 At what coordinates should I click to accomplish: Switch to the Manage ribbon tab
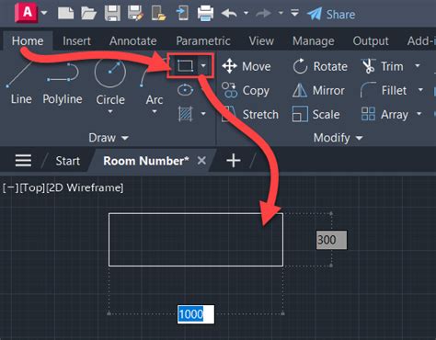[314, 40]
